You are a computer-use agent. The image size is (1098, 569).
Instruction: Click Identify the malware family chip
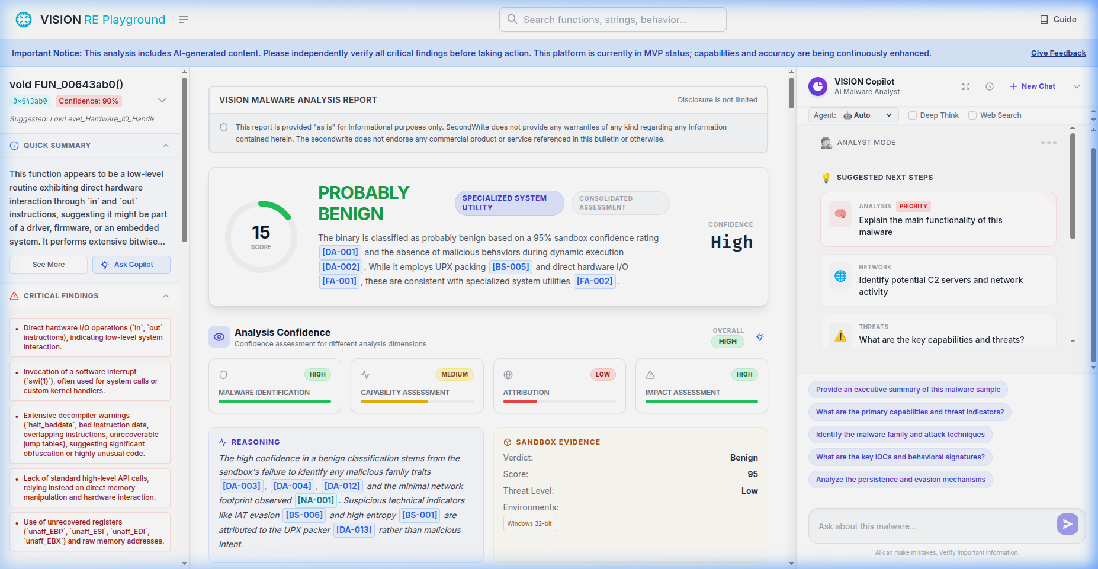point(900,435)
